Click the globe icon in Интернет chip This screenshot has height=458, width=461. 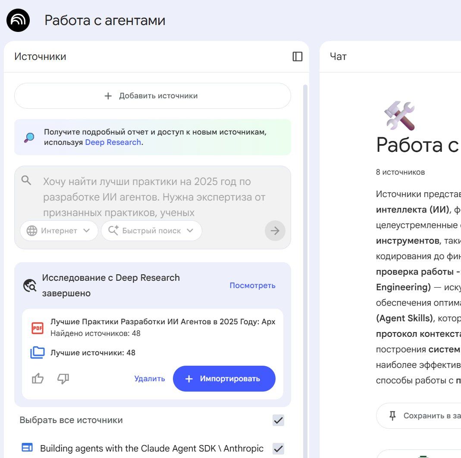(32, 231)
